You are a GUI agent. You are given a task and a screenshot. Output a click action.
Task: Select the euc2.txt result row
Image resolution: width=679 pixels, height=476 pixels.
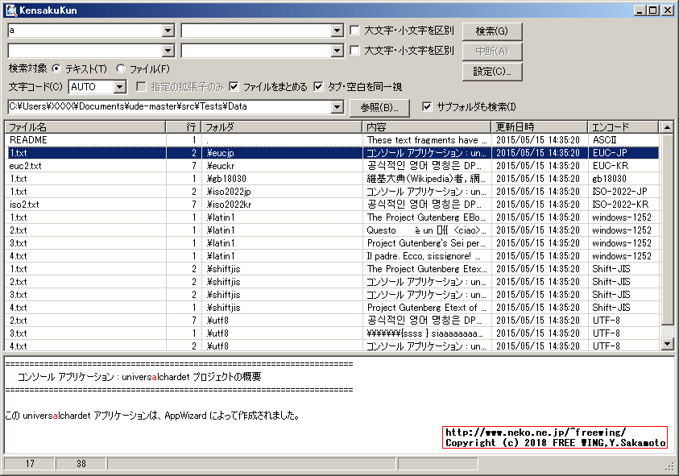click(332, 166)
